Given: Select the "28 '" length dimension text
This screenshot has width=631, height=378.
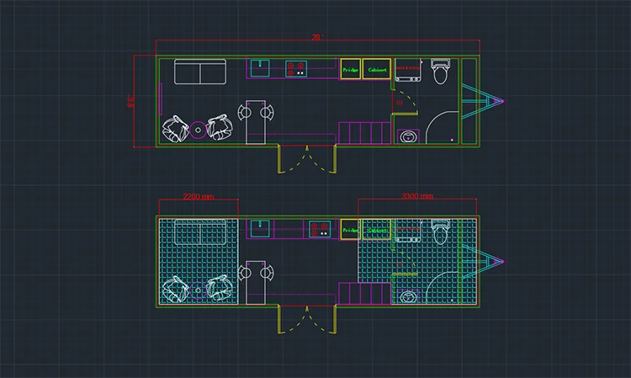Looking at the screenshot, I should tap(317, 37).
